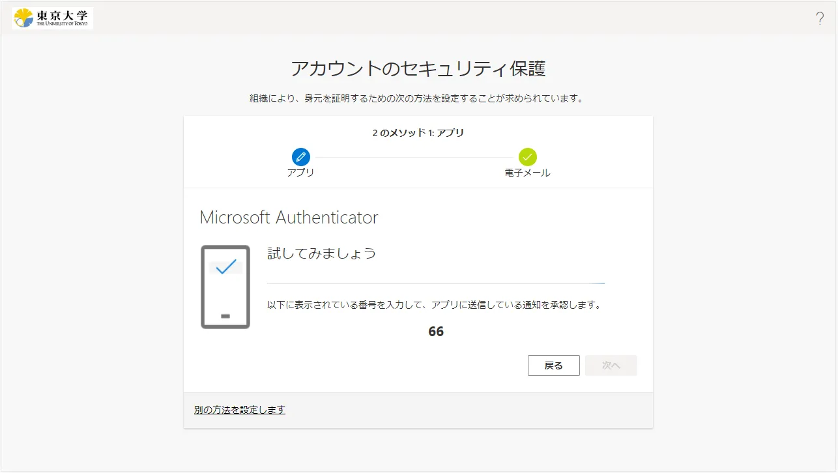838x473 pixels.
Task: Click the アカウントのセキュリティ保護 page title
Action: pos(418,68)
